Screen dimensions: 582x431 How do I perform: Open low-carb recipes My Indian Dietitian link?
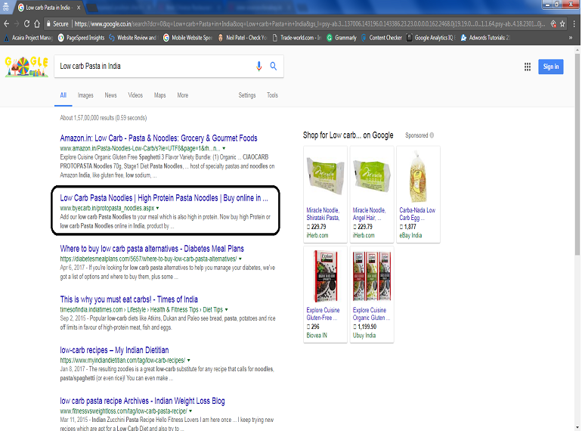click(114, 350)
